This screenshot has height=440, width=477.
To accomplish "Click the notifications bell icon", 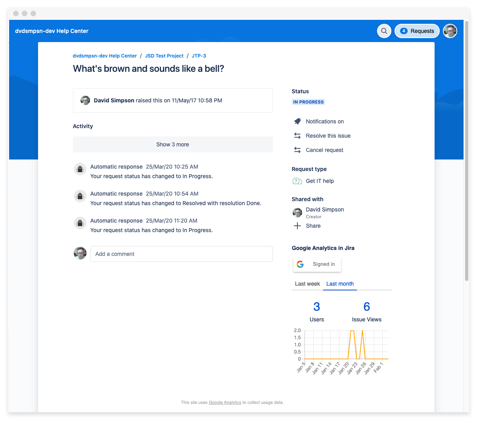I will pyautogui.click(x=297, y=121).
